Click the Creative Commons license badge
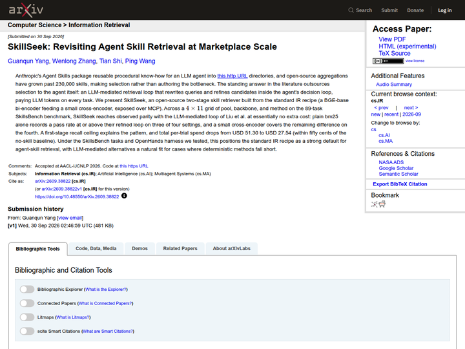465x349 pixels. (x=388, y=61)
